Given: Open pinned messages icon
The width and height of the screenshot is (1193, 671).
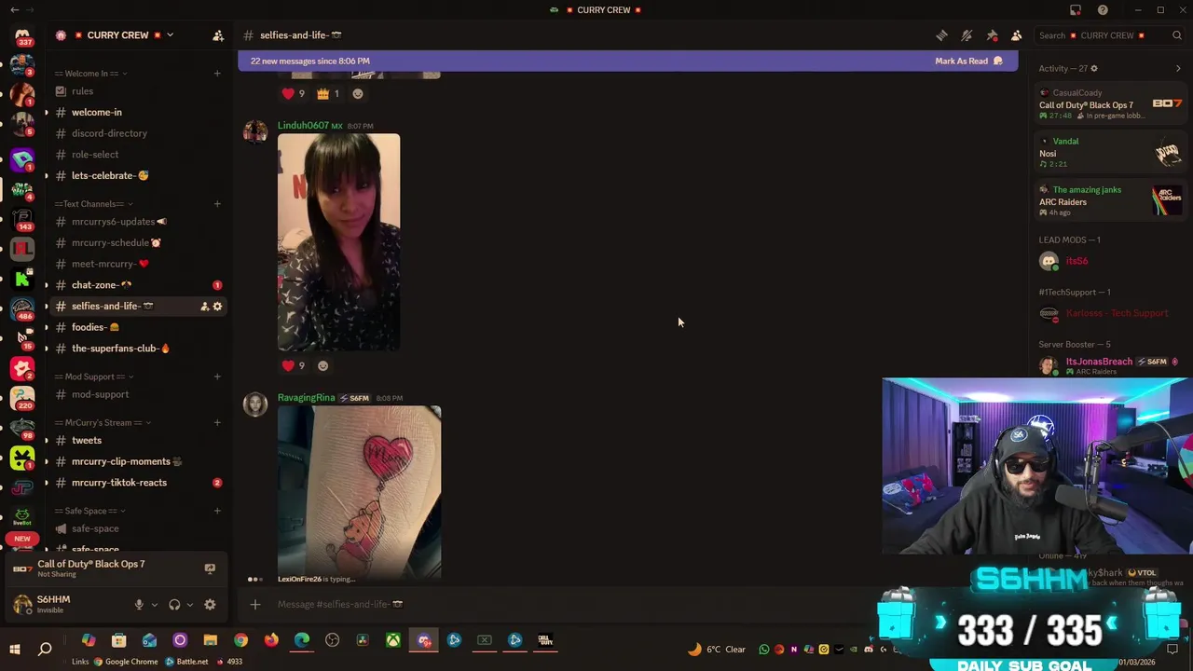Looking at the screenshot, I should (x=992, y=35).
